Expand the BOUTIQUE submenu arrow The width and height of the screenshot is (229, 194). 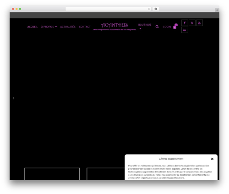[x=140, y=29]
